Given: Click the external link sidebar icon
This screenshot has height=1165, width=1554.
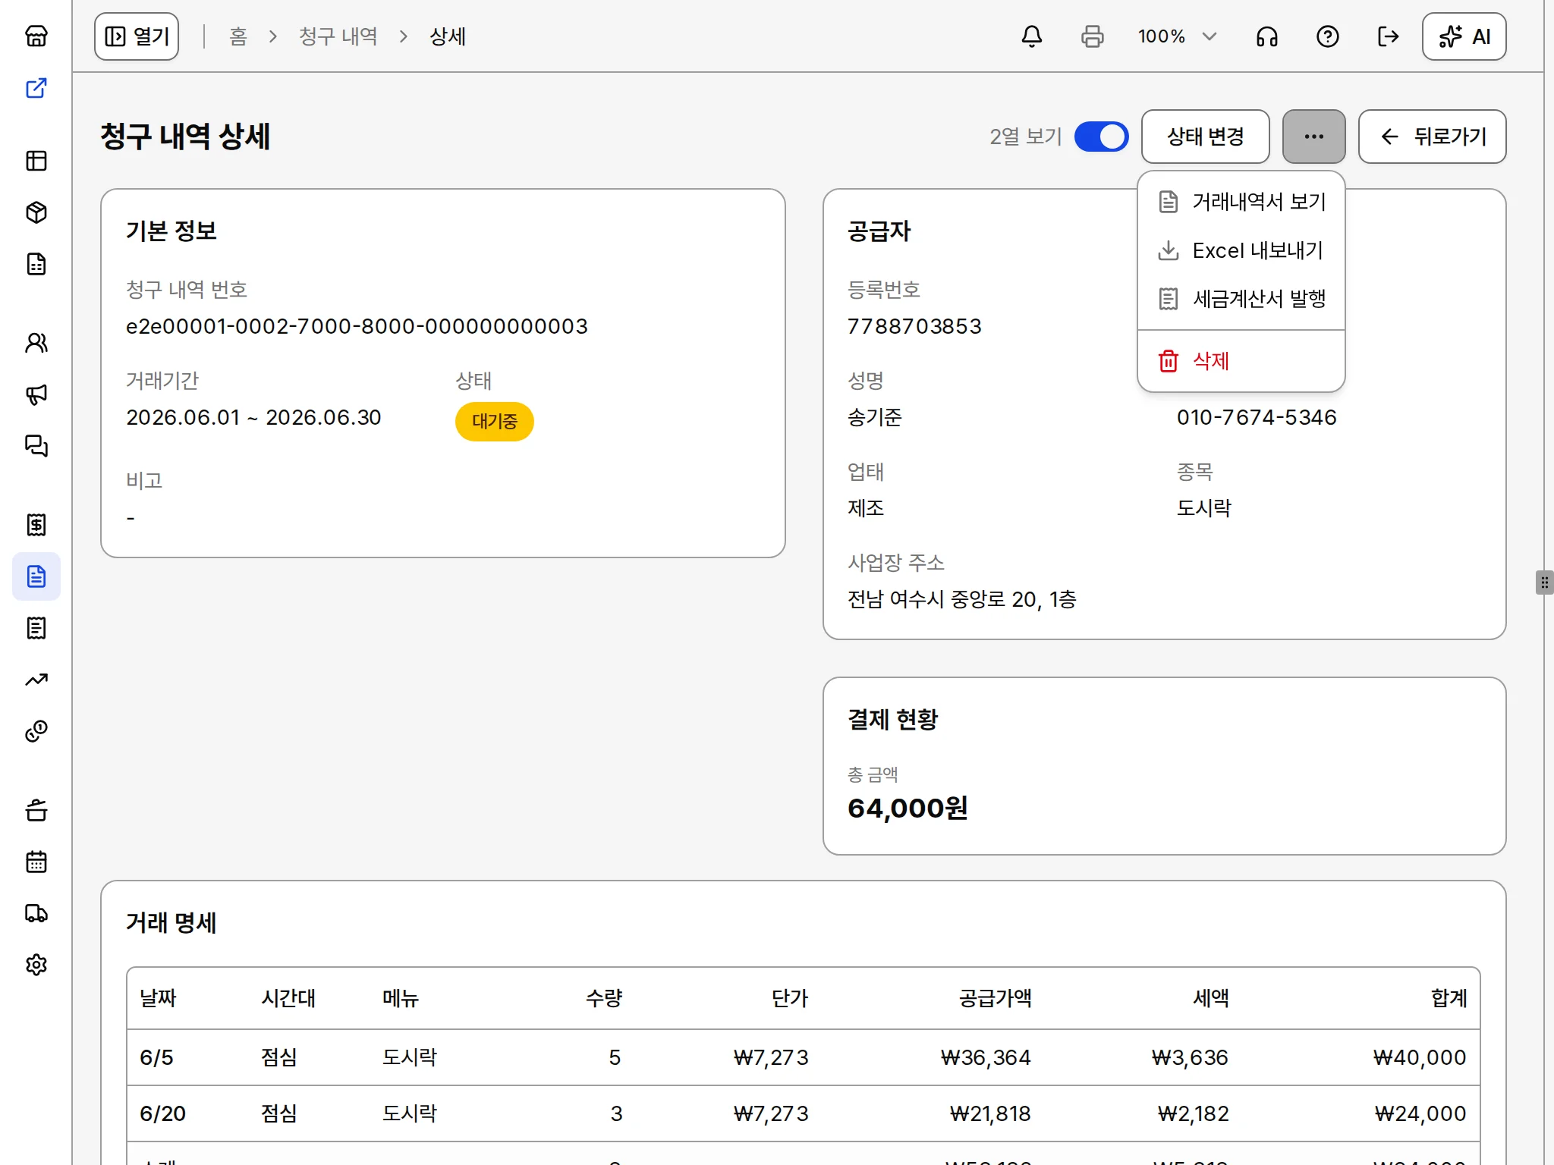Looking at the screenshot, I should (x=36, y=88).
